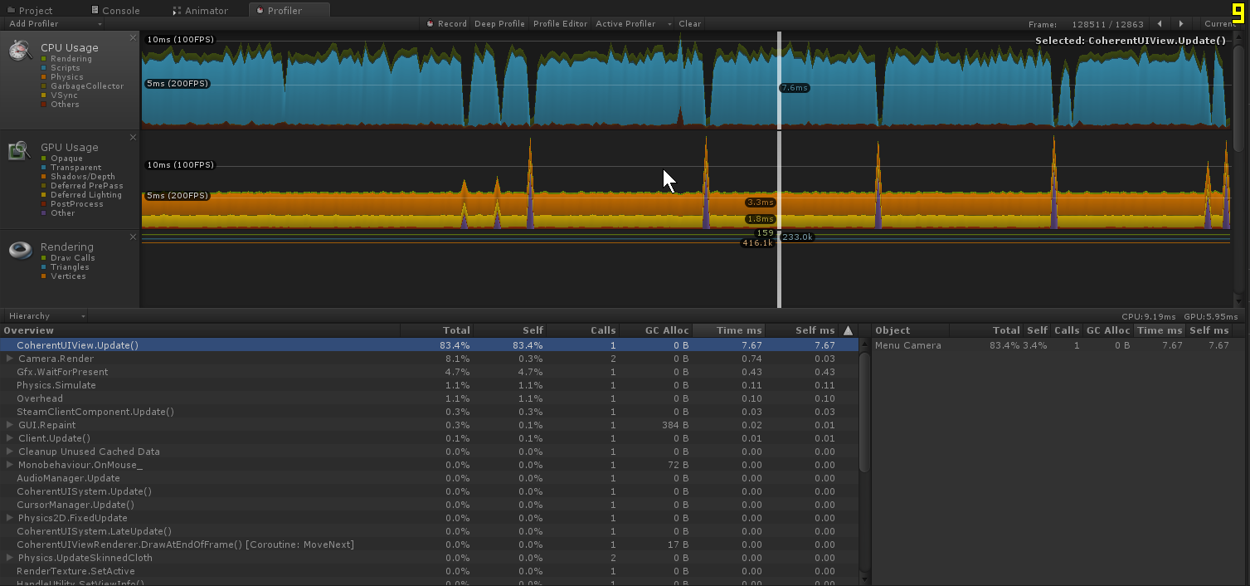Toggle Profile Editor mode

(560, 24)
